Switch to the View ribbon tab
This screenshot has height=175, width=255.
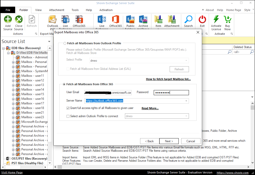[38, 10]
